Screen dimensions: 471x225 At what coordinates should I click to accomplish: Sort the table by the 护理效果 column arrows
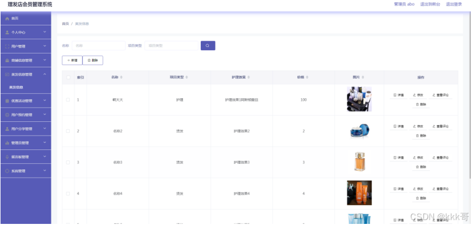[x=249, y=77]
